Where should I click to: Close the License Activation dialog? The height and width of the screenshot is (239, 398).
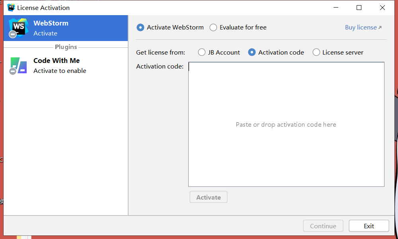(382, 8)
